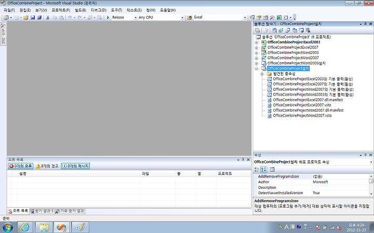
Task: Click the Properties icon in Solution Explorer toolbar
Action: tap(257, 30)
